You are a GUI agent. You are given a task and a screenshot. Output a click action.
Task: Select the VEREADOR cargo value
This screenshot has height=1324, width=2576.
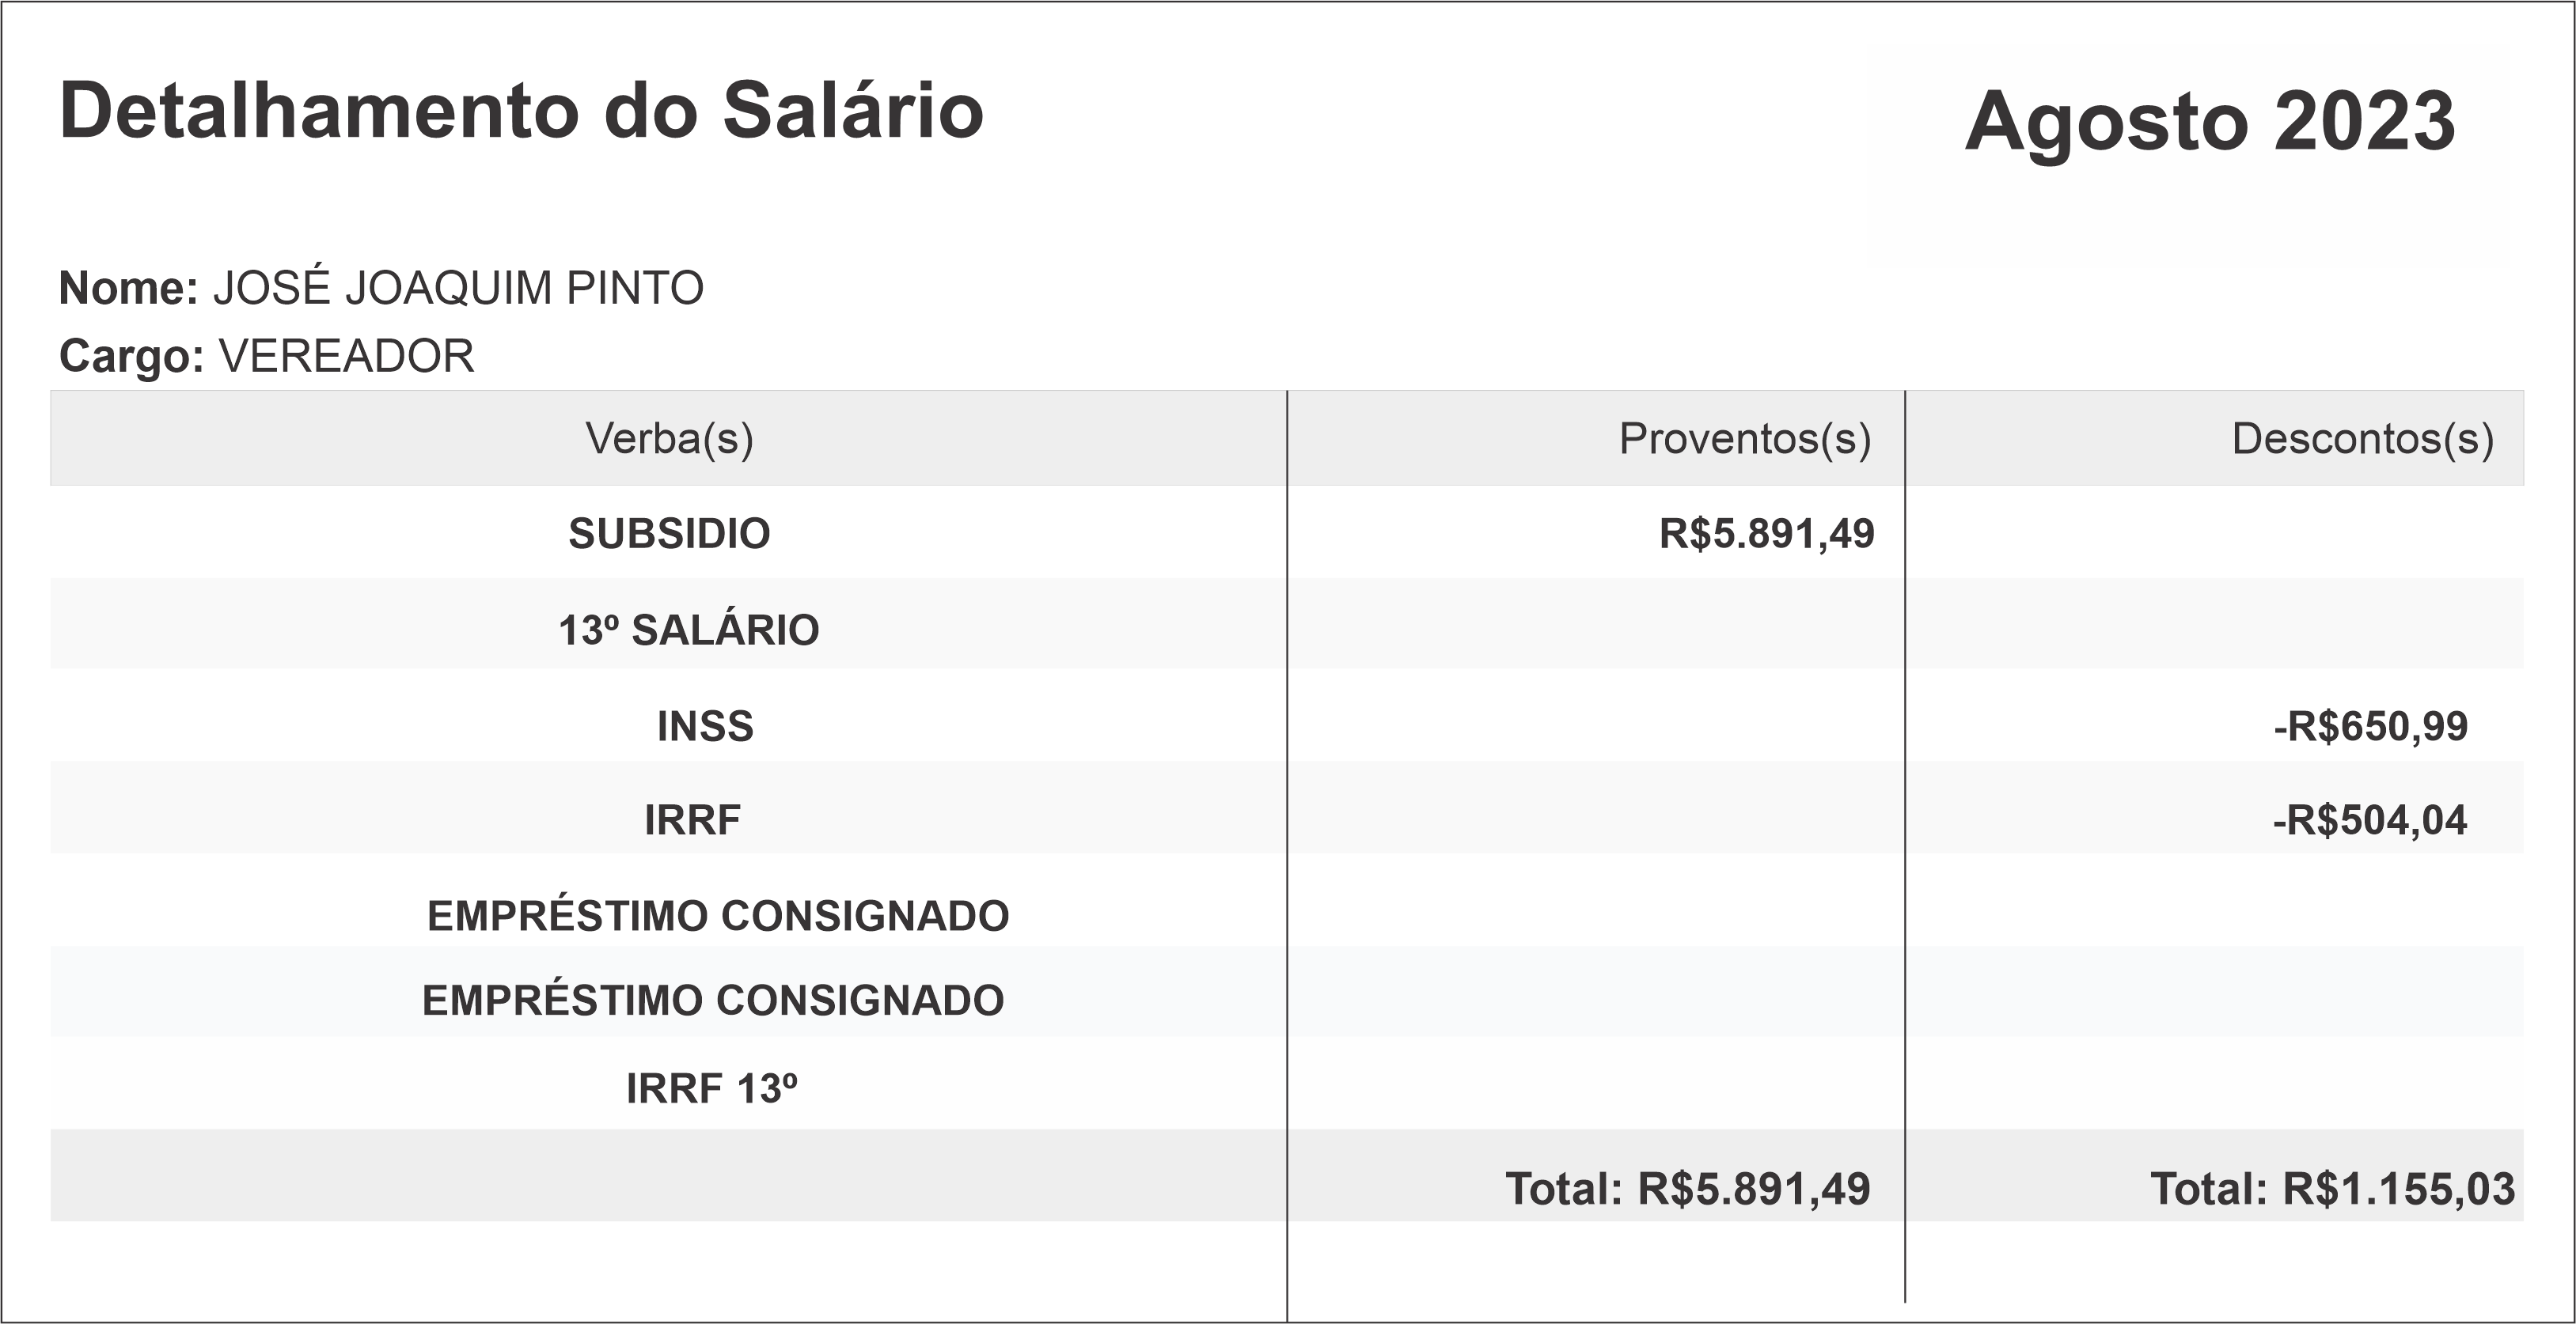pos(346,357)
